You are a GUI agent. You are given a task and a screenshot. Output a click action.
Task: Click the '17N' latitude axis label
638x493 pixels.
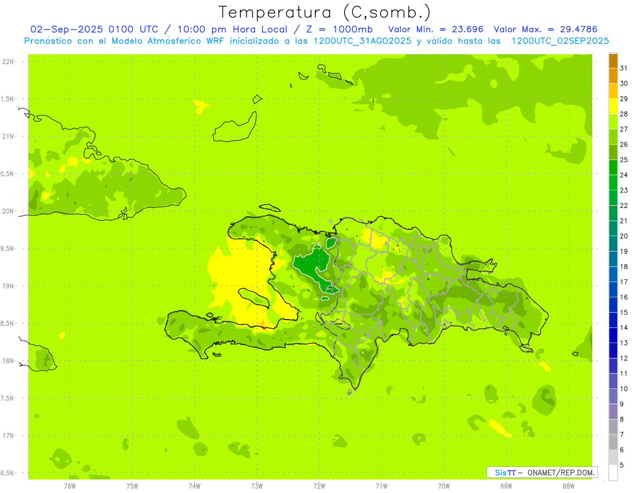[x=7, y=436]
